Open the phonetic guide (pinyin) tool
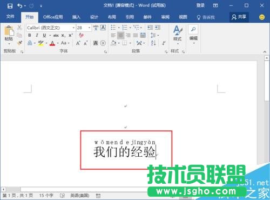Viewport: 270px width, 200px height. (x=96, y=28)
